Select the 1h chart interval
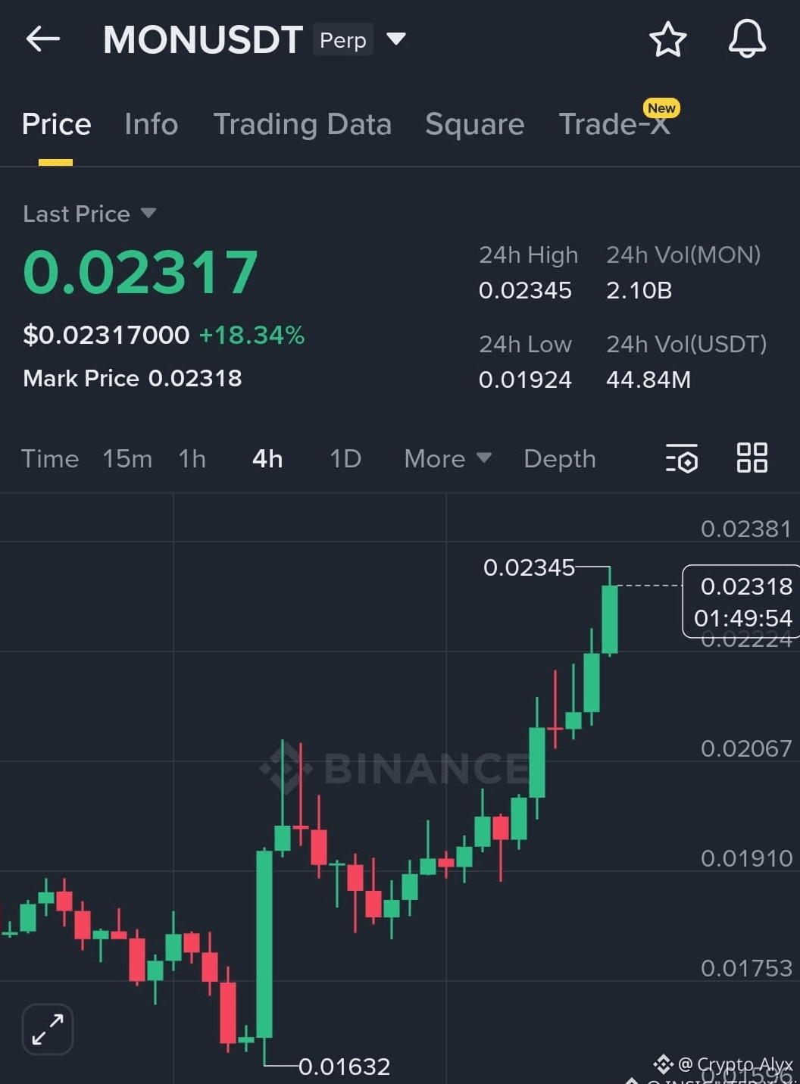Viewport: 800px width, 1084px height. pos(192,458)
